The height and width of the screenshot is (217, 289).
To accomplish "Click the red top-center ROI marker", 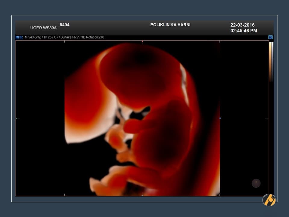I will click(x=142, y=41).
